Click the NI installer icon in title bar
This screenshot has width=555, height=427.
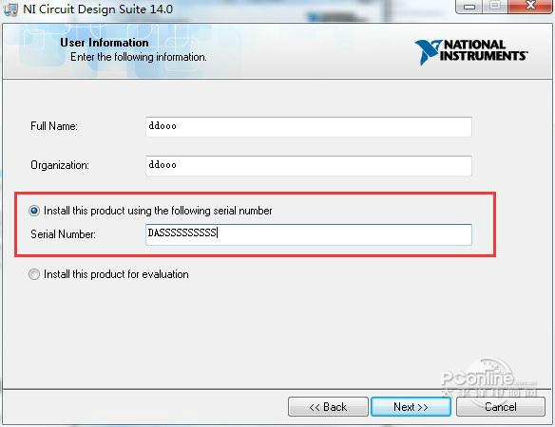tap(10, 9)
